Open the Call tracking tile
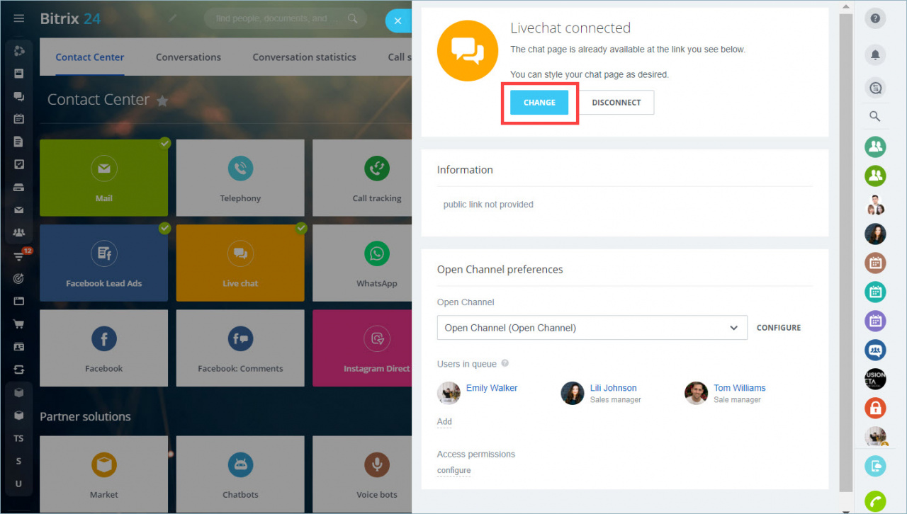The height and width of the screenshot is (514, 907). point(362,178)
